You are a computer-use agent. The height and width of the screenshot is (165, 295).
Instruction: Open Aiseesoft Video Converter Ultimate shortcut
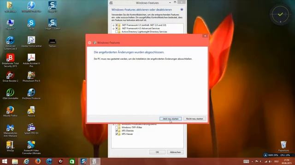[31, 148]
